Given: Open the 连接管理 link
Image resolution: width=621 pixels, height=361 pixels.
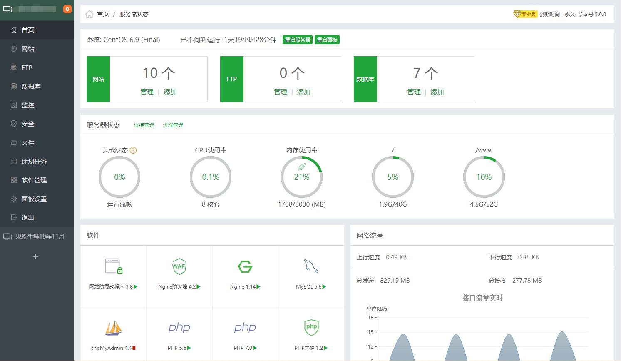Looking at the screenshot, I should 144,125.
